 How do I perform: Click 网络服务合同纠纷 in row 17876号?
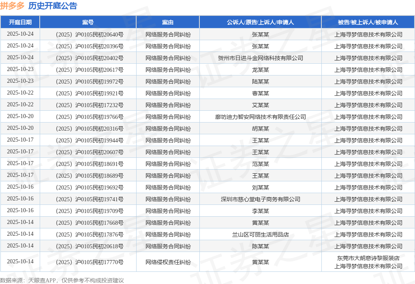point(168,235)
